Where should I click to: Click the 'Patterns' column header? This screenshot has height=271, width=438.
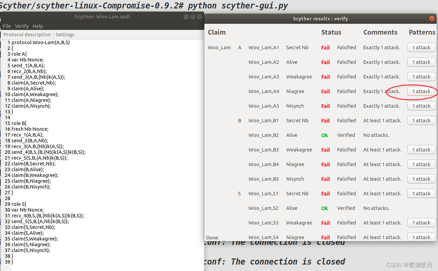422,32
